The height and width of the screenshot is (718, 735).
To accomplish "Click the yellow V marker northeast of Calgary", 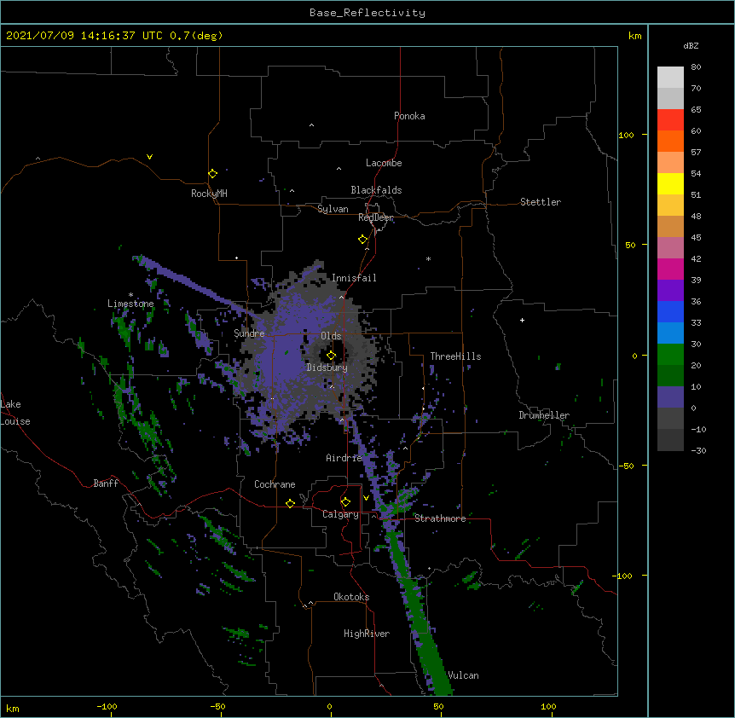I will pos(366,498).
